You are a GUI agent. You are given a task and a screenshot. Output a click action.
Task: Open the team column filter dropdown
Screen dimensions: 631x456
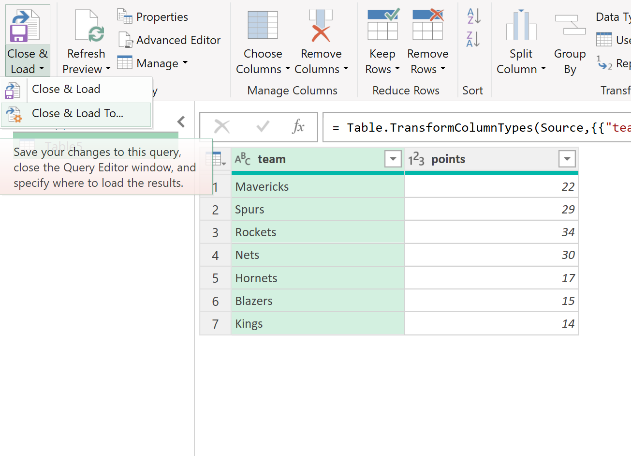tap(393, 159)
